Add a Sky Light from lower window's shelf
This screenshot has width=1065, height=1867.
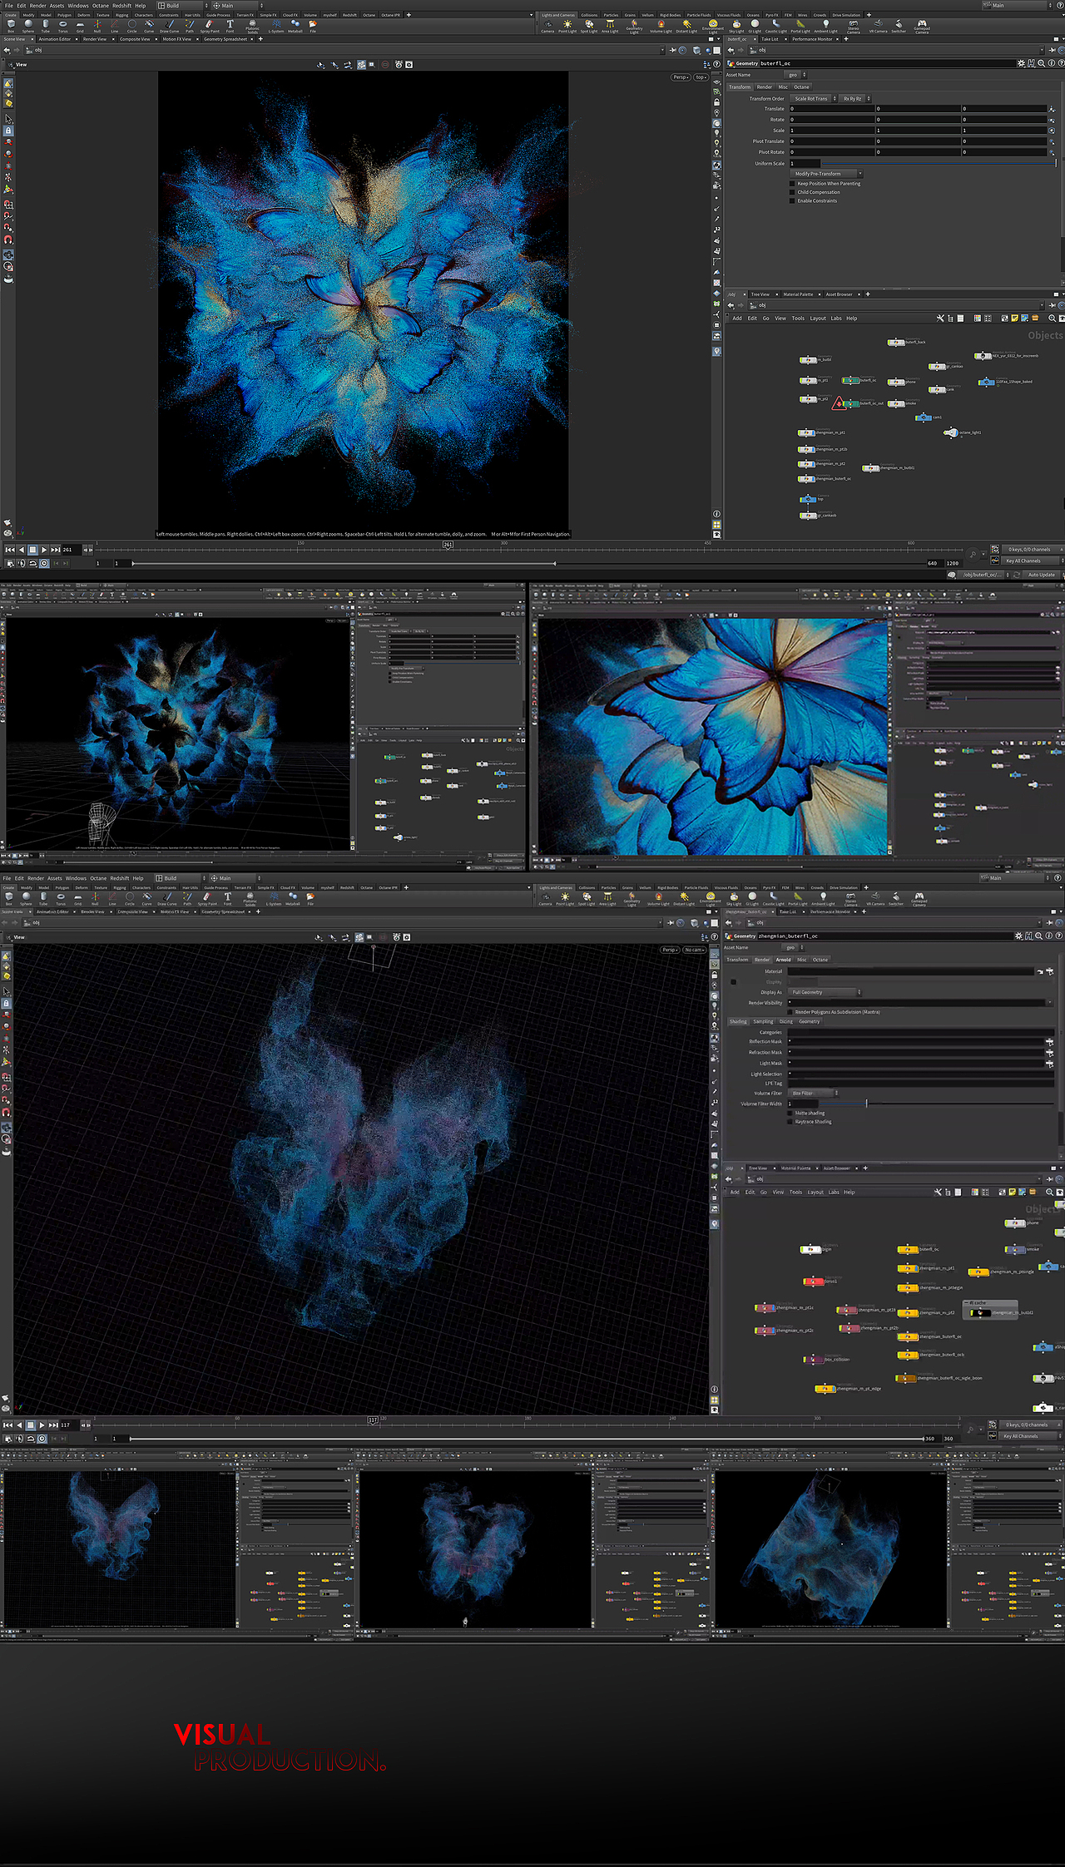(x=734, y=899)
